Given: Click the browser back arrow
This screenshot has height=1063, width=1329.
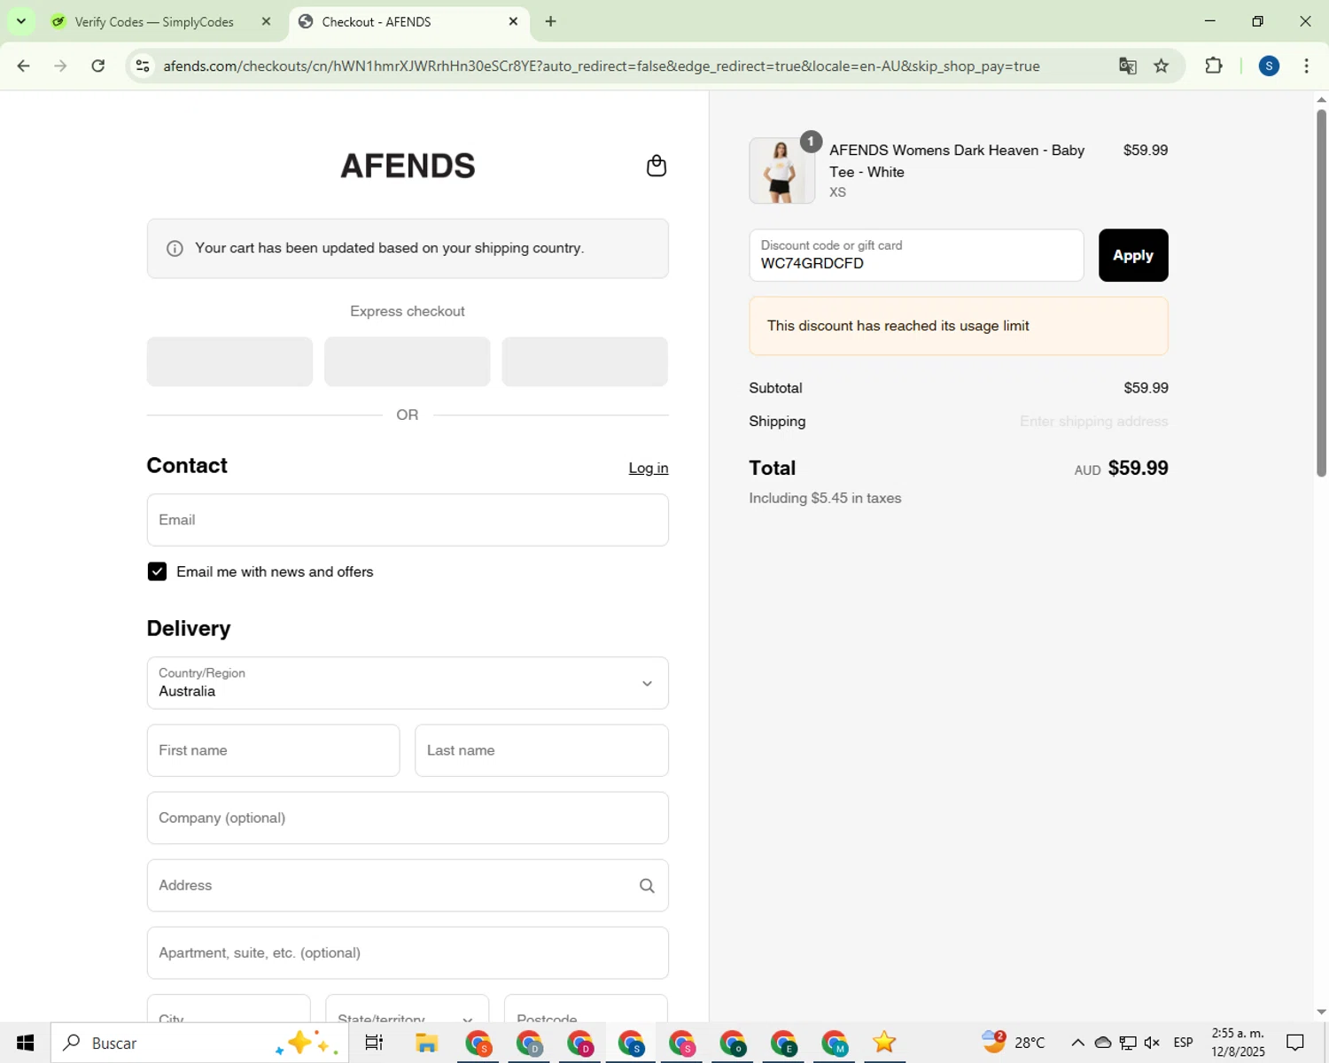Looking at the screenshot, I should (x=24, y=66).
